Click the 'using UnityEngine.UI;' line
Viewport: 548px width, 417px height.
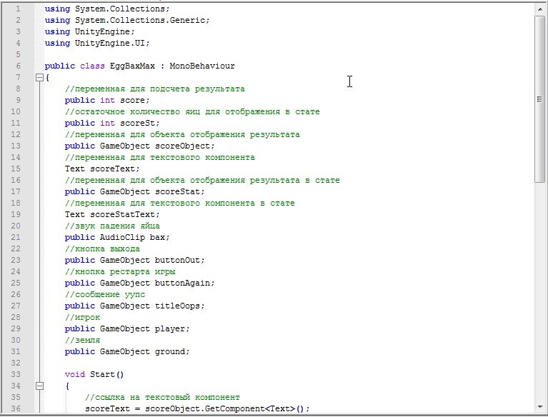tap(97, 44)
